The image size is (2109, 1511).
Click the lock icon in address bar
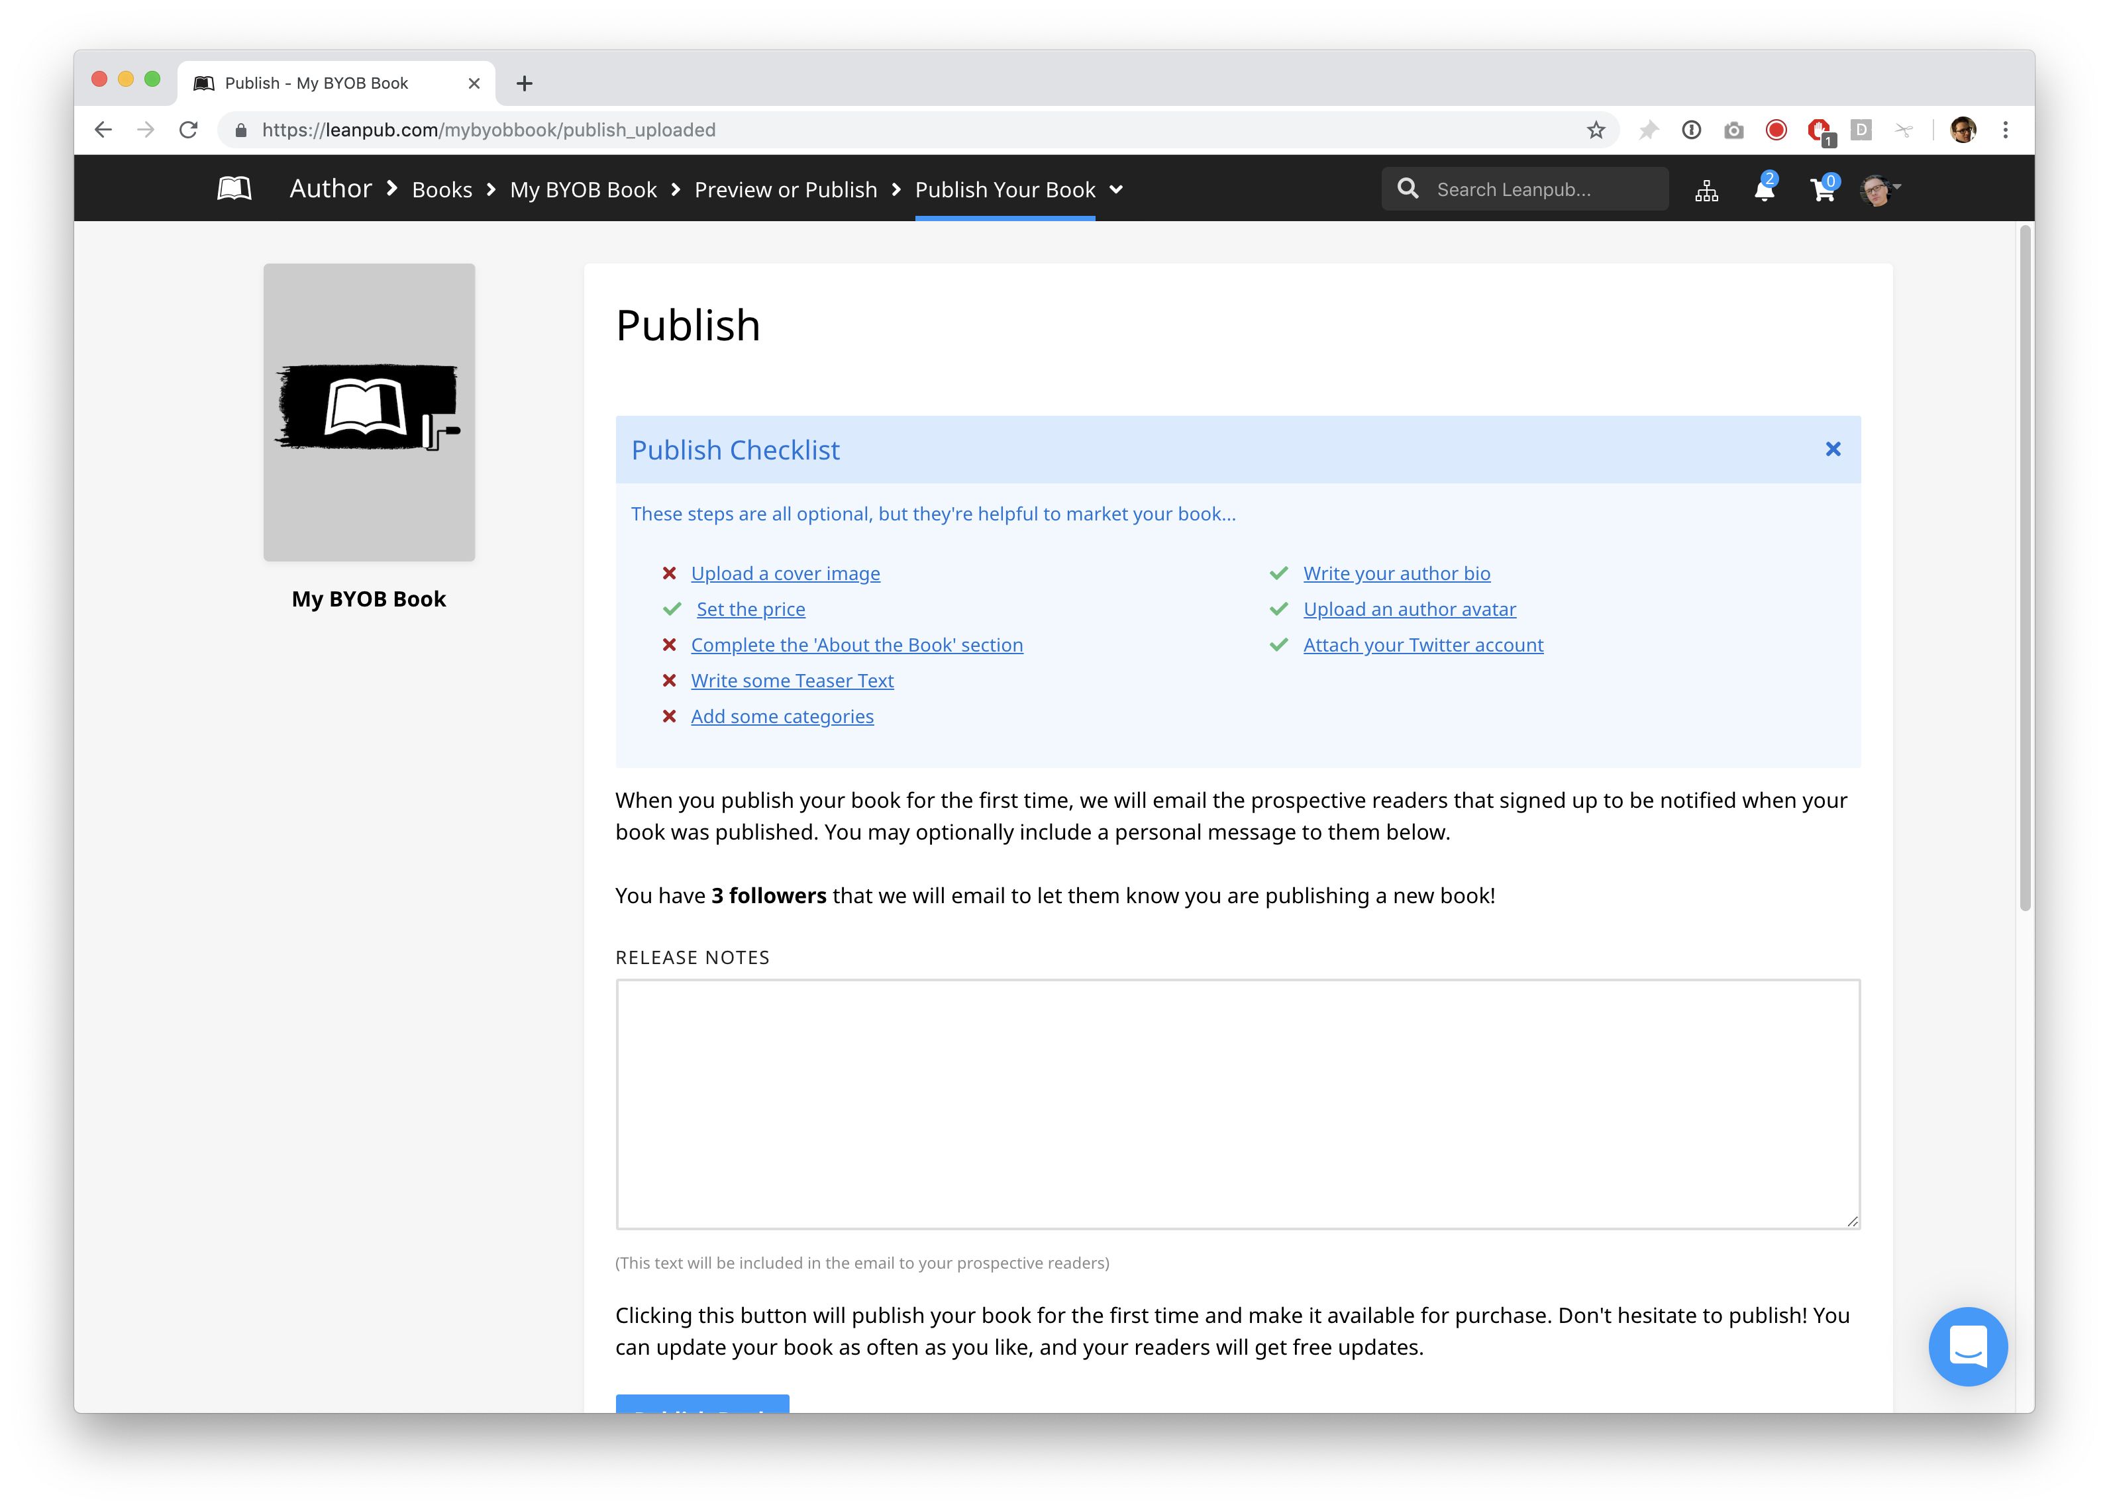click(241, 130)
